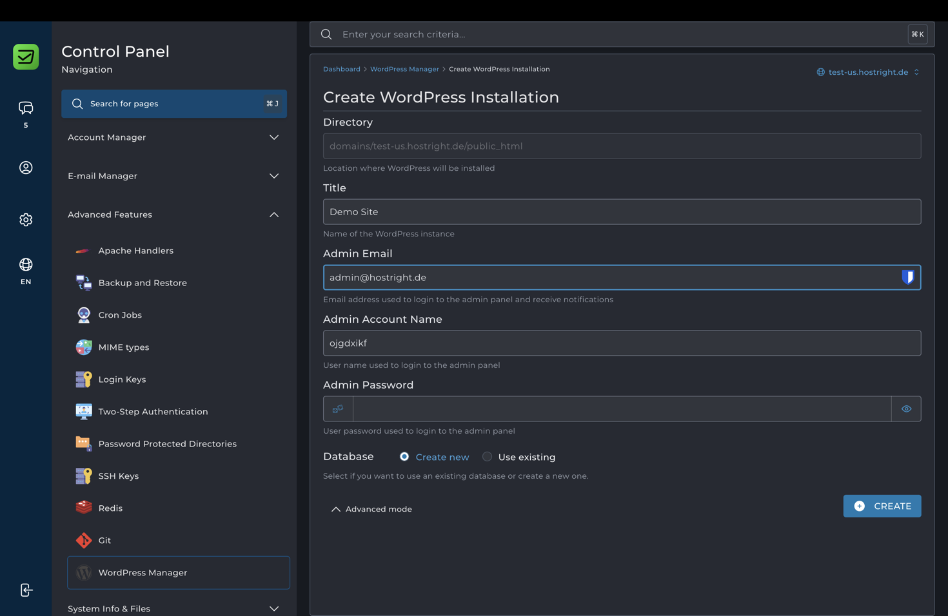Click the Search for pages box
The width and height of the screenshot is (948, 616).
tap(174, 104)
